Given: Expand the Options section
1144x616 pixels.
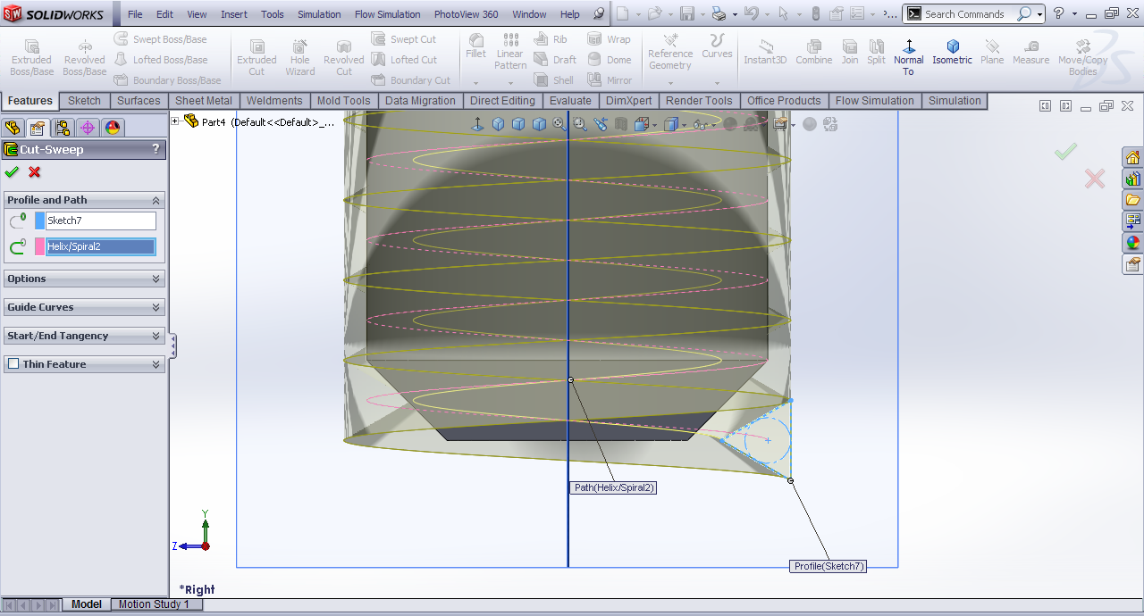Looking at the screenshot, I should pyautogui.click(x=156, y=279).
